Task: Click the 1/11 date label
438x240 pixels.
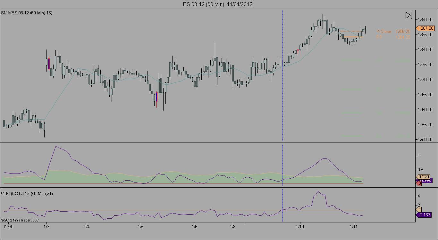Action: [x=354, y=227]
